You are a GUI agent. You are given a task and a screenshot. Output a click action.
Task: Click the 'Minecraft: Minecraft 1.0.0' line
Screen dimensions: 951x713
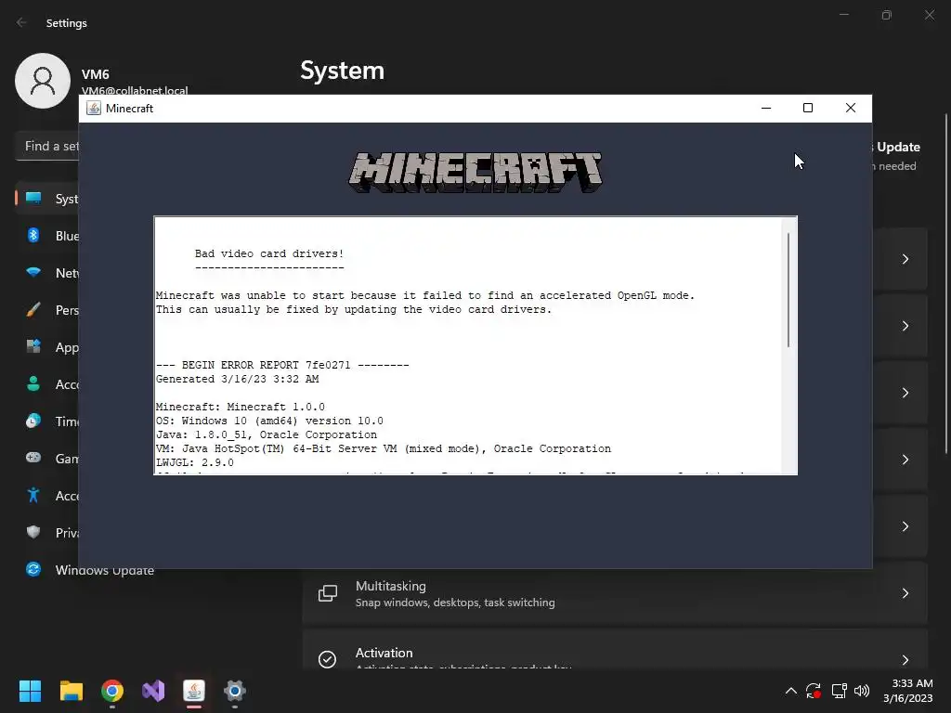[241, 407]
